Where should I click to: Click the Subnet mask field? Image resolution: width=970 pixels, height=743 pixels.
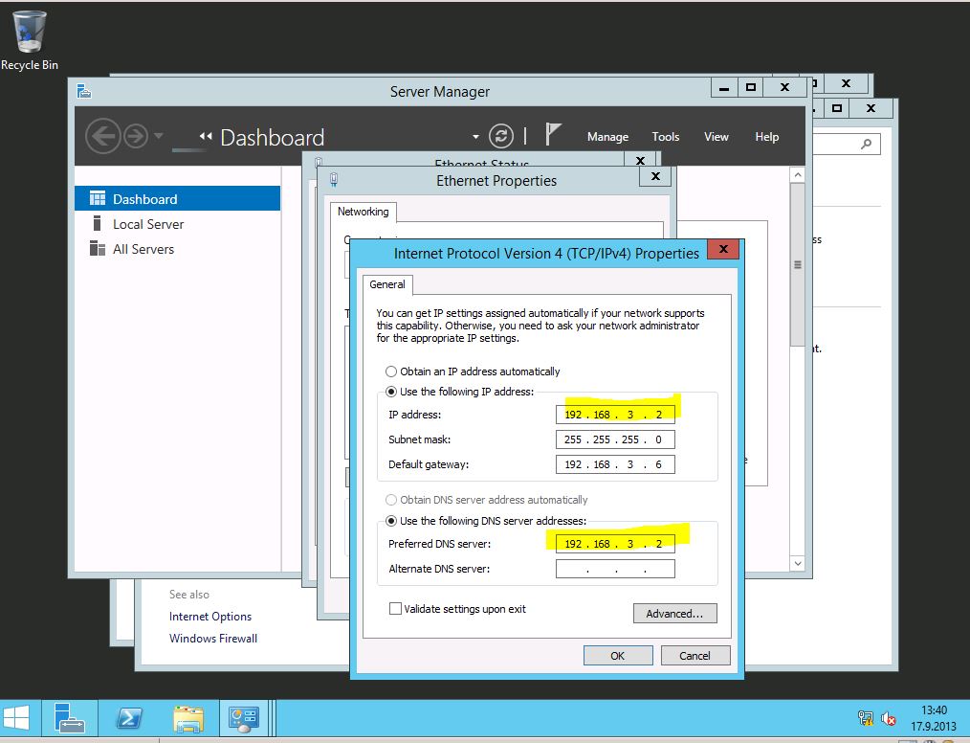coord(615,439)
